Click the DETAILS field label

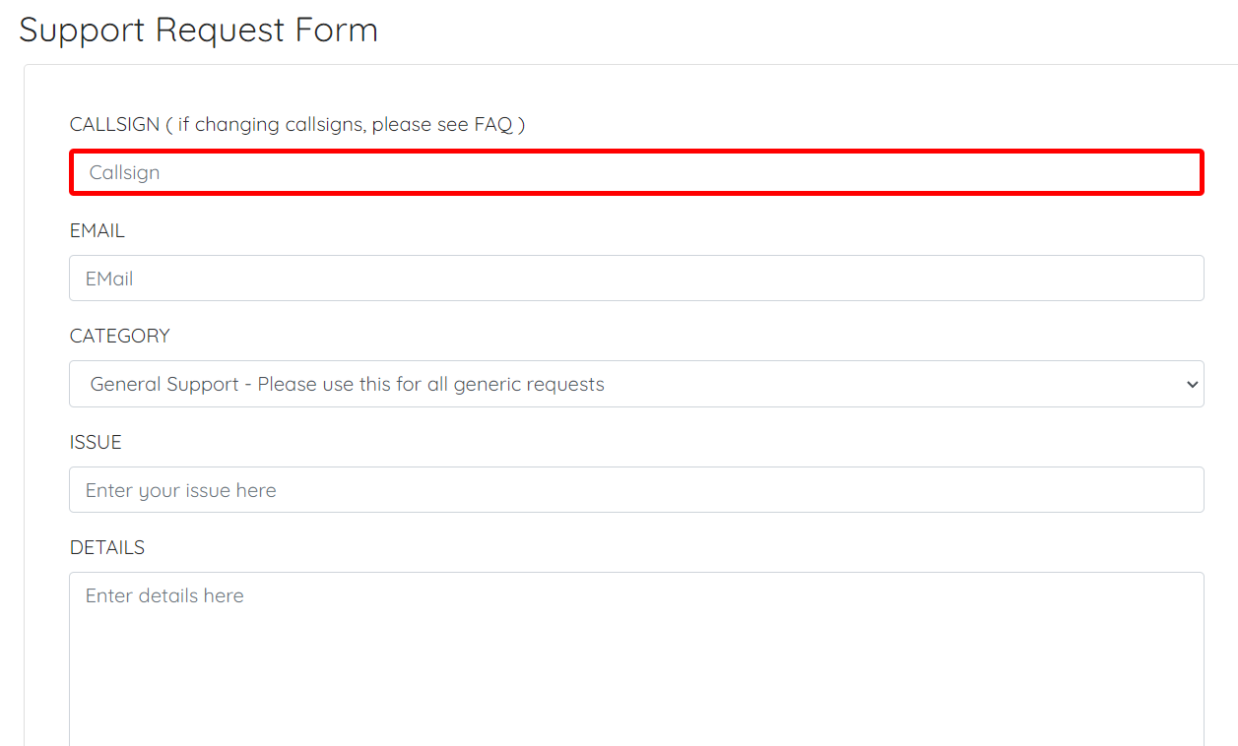(107, 547)
